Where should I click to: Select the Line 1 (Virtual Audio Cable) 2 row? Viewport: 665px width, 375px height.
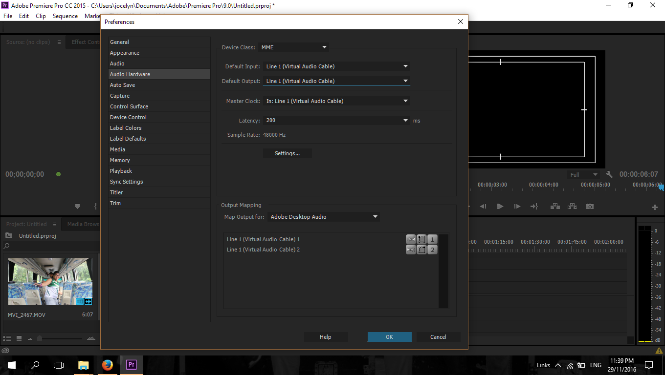332,250
